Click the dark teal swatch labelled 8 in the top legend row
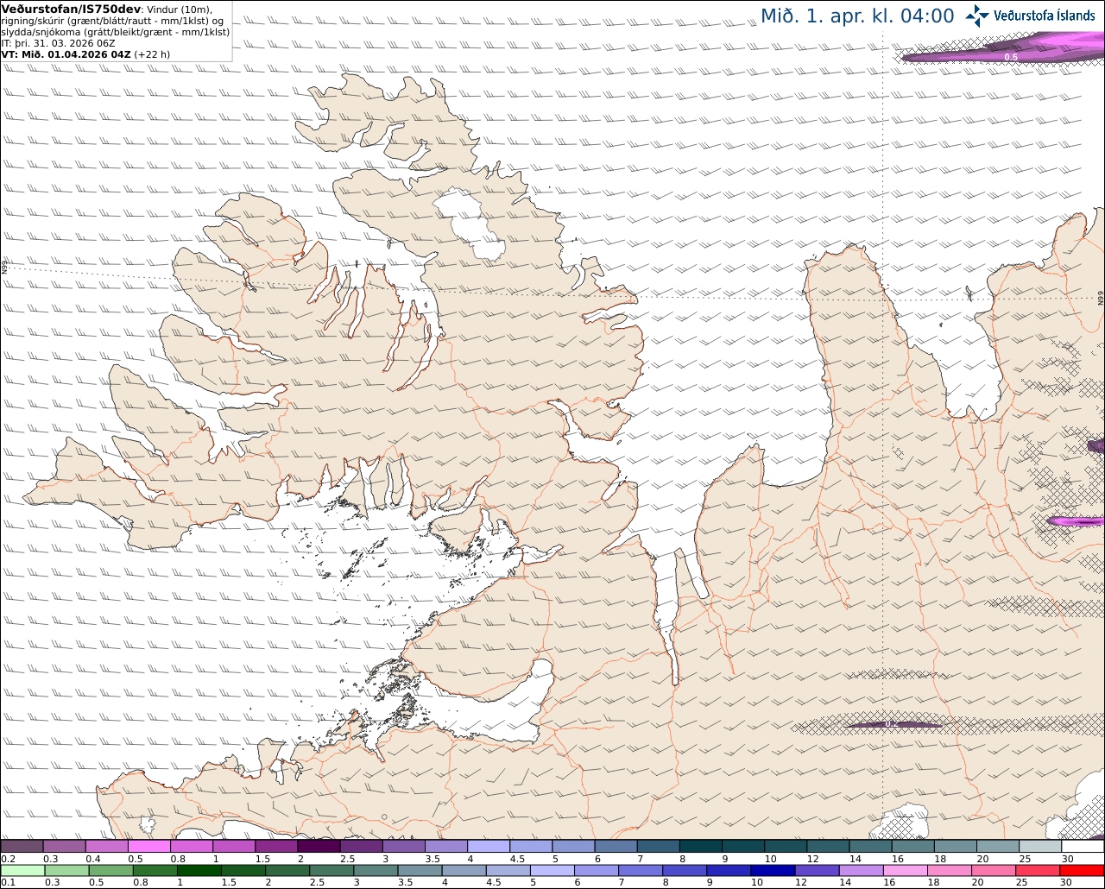The image size is (1105, 889). (x=700, y=846)
